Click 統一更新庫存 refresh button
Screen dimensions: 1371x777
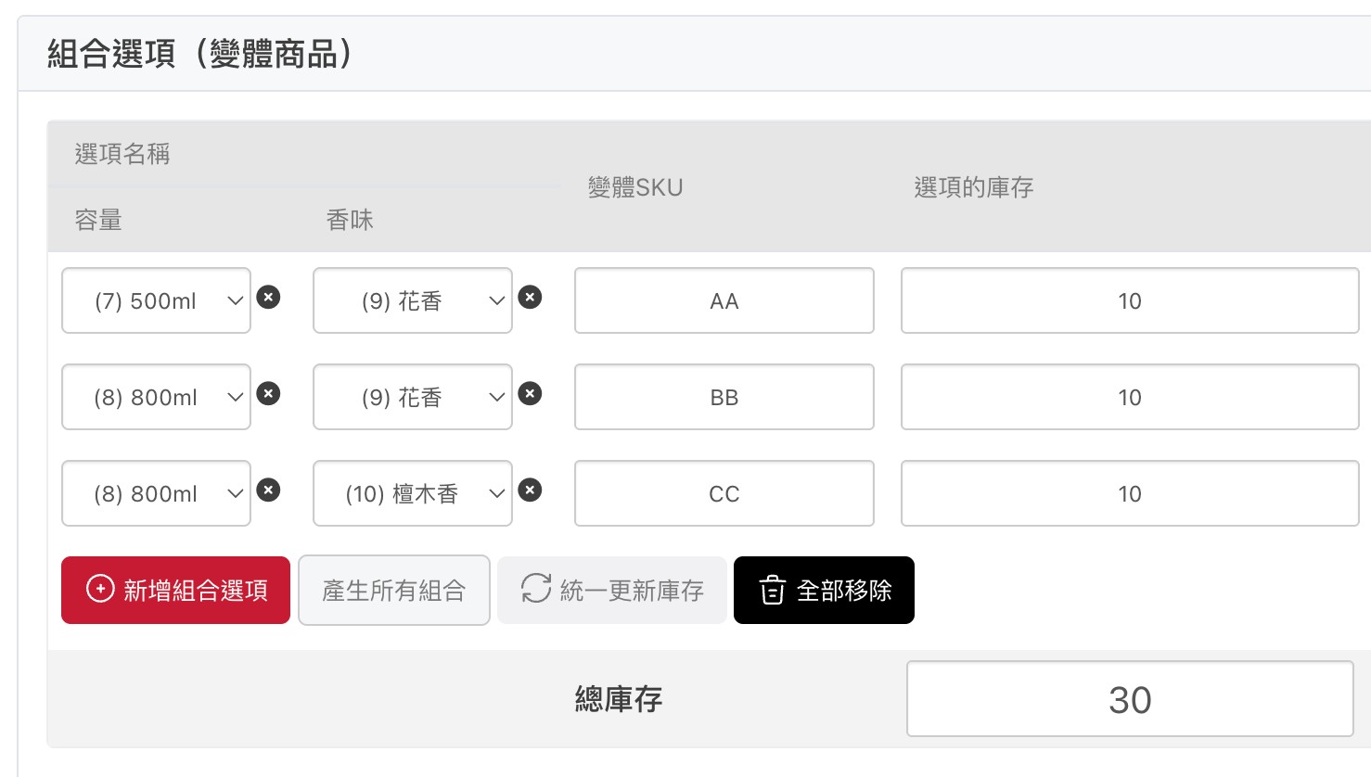coord(612,591)
